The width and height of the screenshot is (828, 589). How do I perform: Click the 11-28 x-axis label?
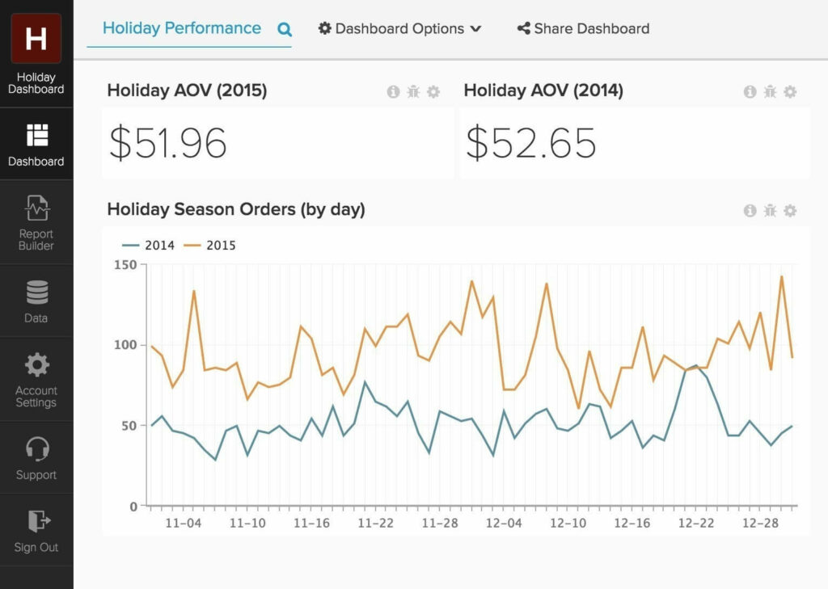coord(440,523)
